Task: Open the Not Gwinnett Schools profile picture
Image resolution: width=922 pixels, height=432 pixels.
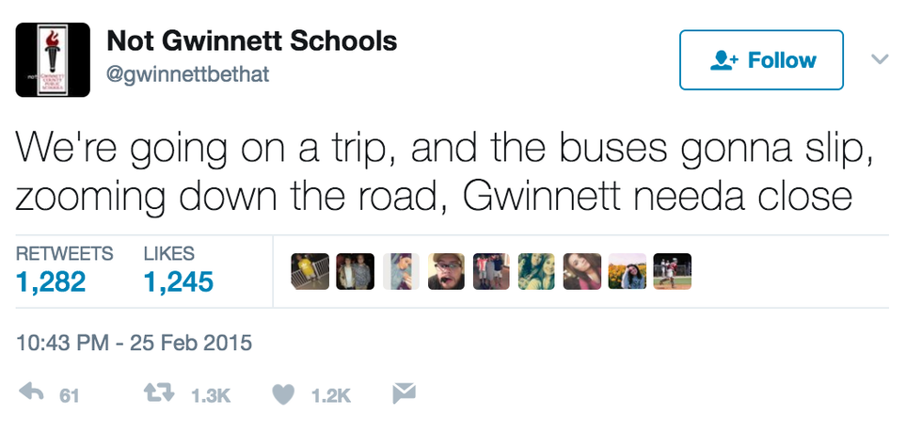Action: [x=53, y=60]
